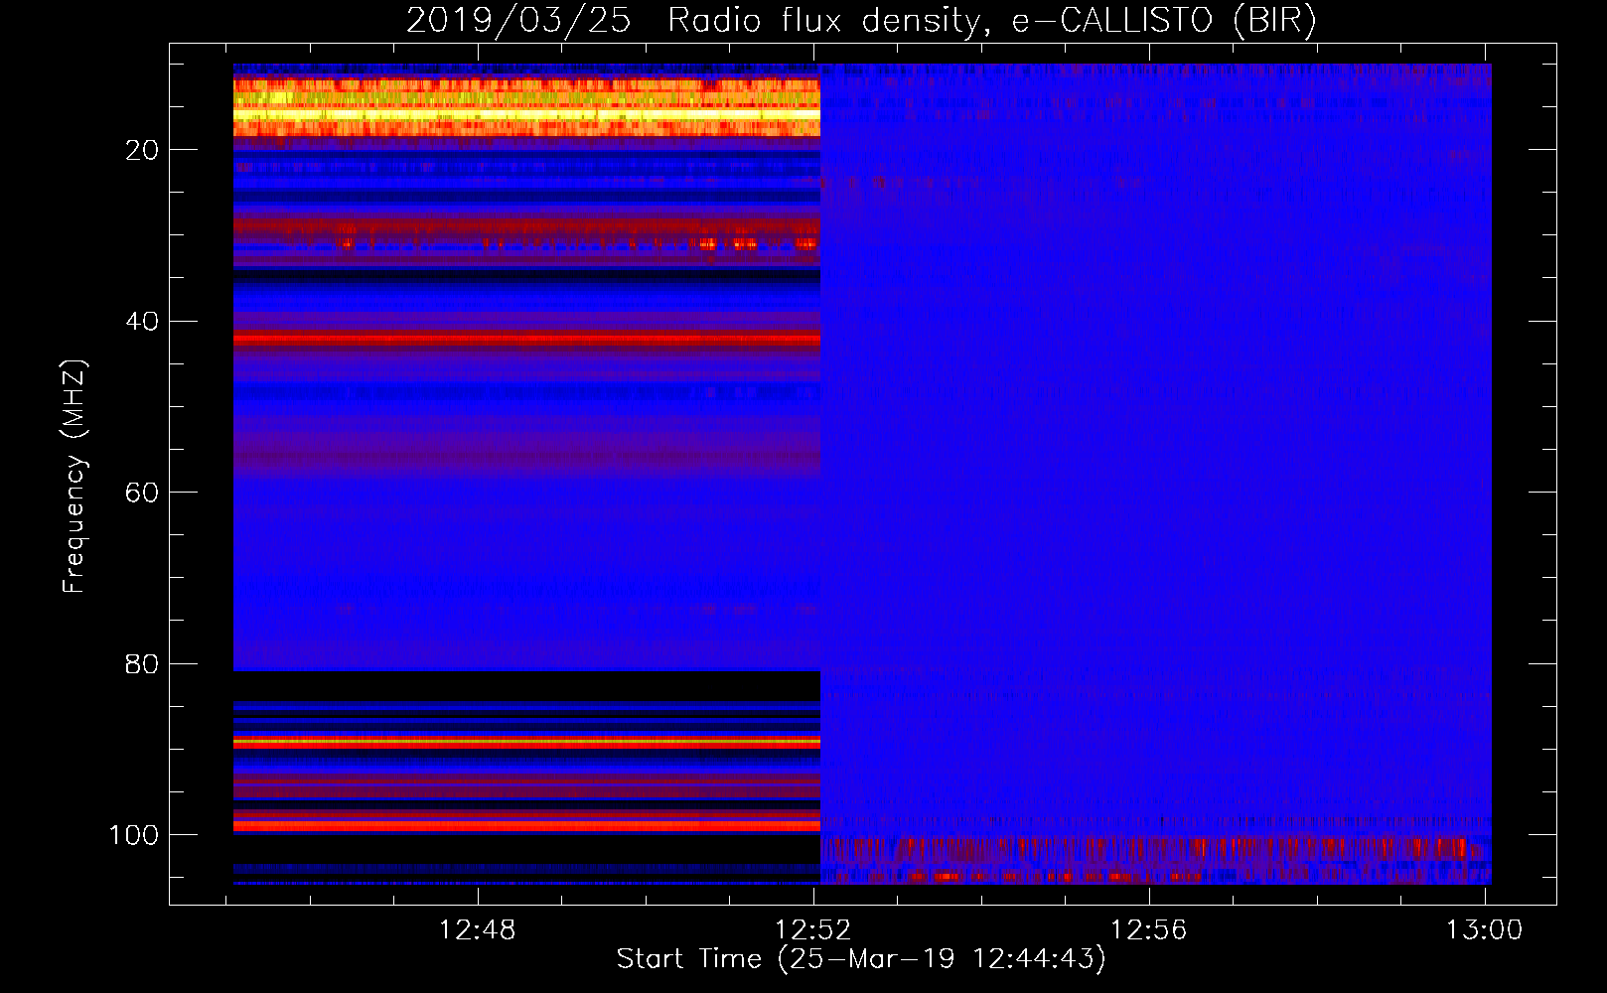The width and height of the screenshot is (1607, 993).
Task: Click the plot title '2019/03/25 Radio flux density'
Action: 861,20
